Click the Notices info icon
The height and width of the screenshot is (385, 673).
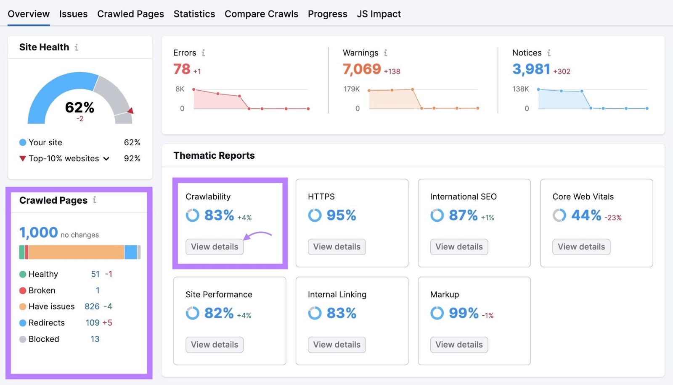[x=549, y=53]
